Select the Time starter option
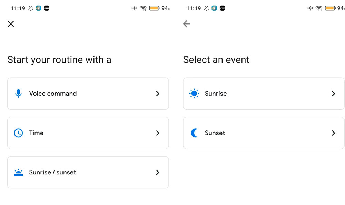Image resolution: width=345 pixels, height=205 pixels. pos(36,133)
